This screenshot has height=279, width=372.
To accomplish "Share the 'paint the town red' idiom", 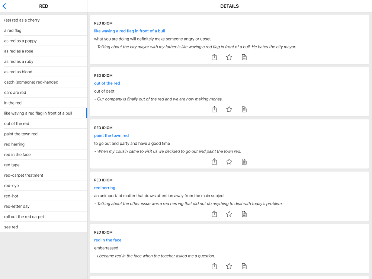I will click(214, 161).
